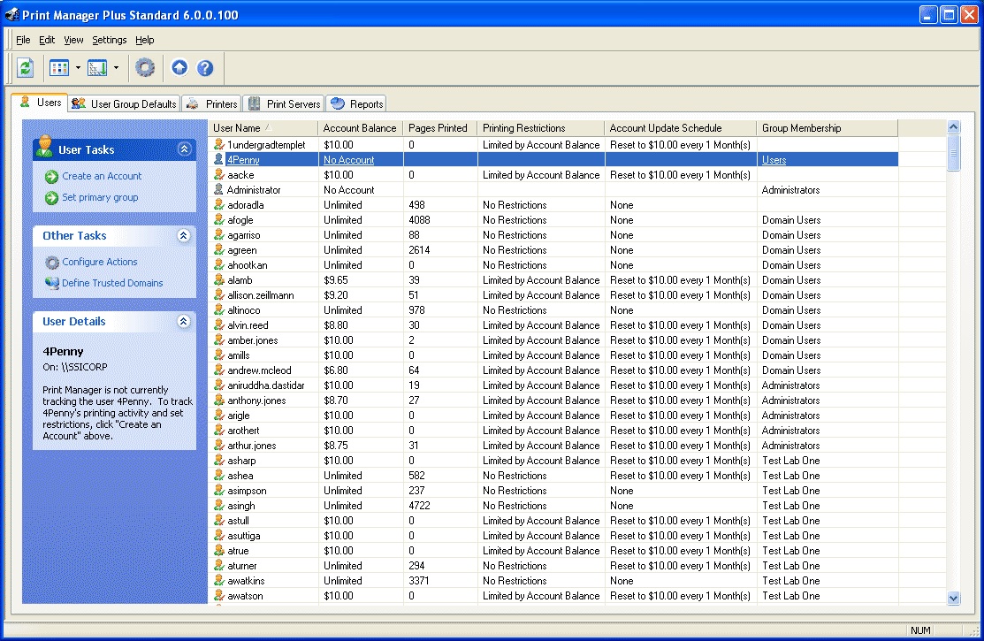
Task: Open dropdown arrow beside sort icon
Action: pyautogui.click(x=116, y=68)
